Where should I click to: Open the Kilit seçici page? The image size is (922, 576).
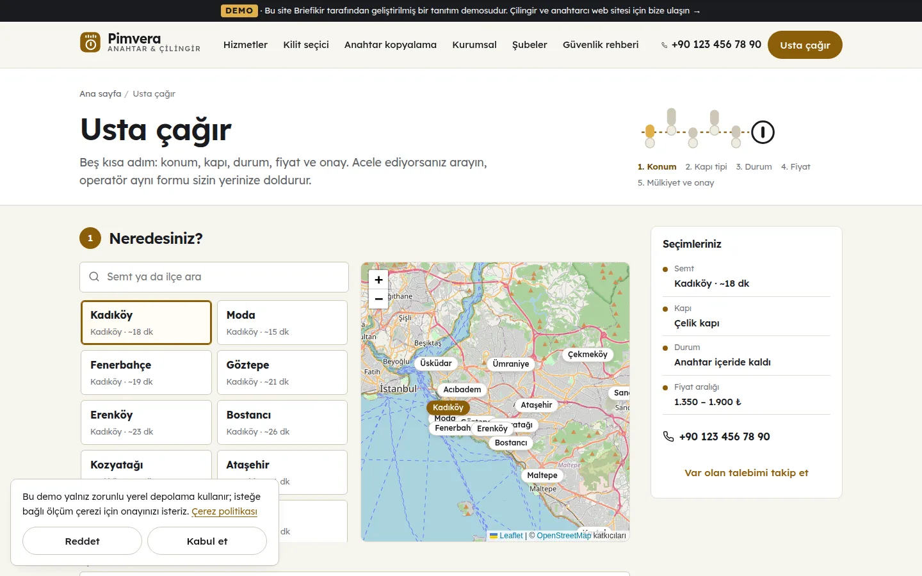[306, 45]
